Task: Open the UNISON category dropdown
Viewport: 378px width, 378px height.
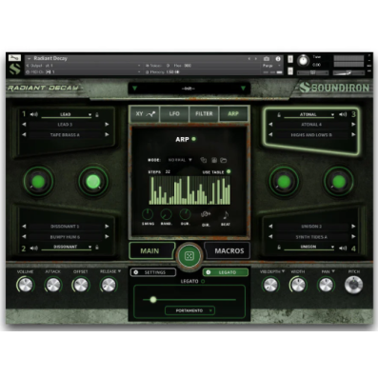Action: click(x=309, y=248)
